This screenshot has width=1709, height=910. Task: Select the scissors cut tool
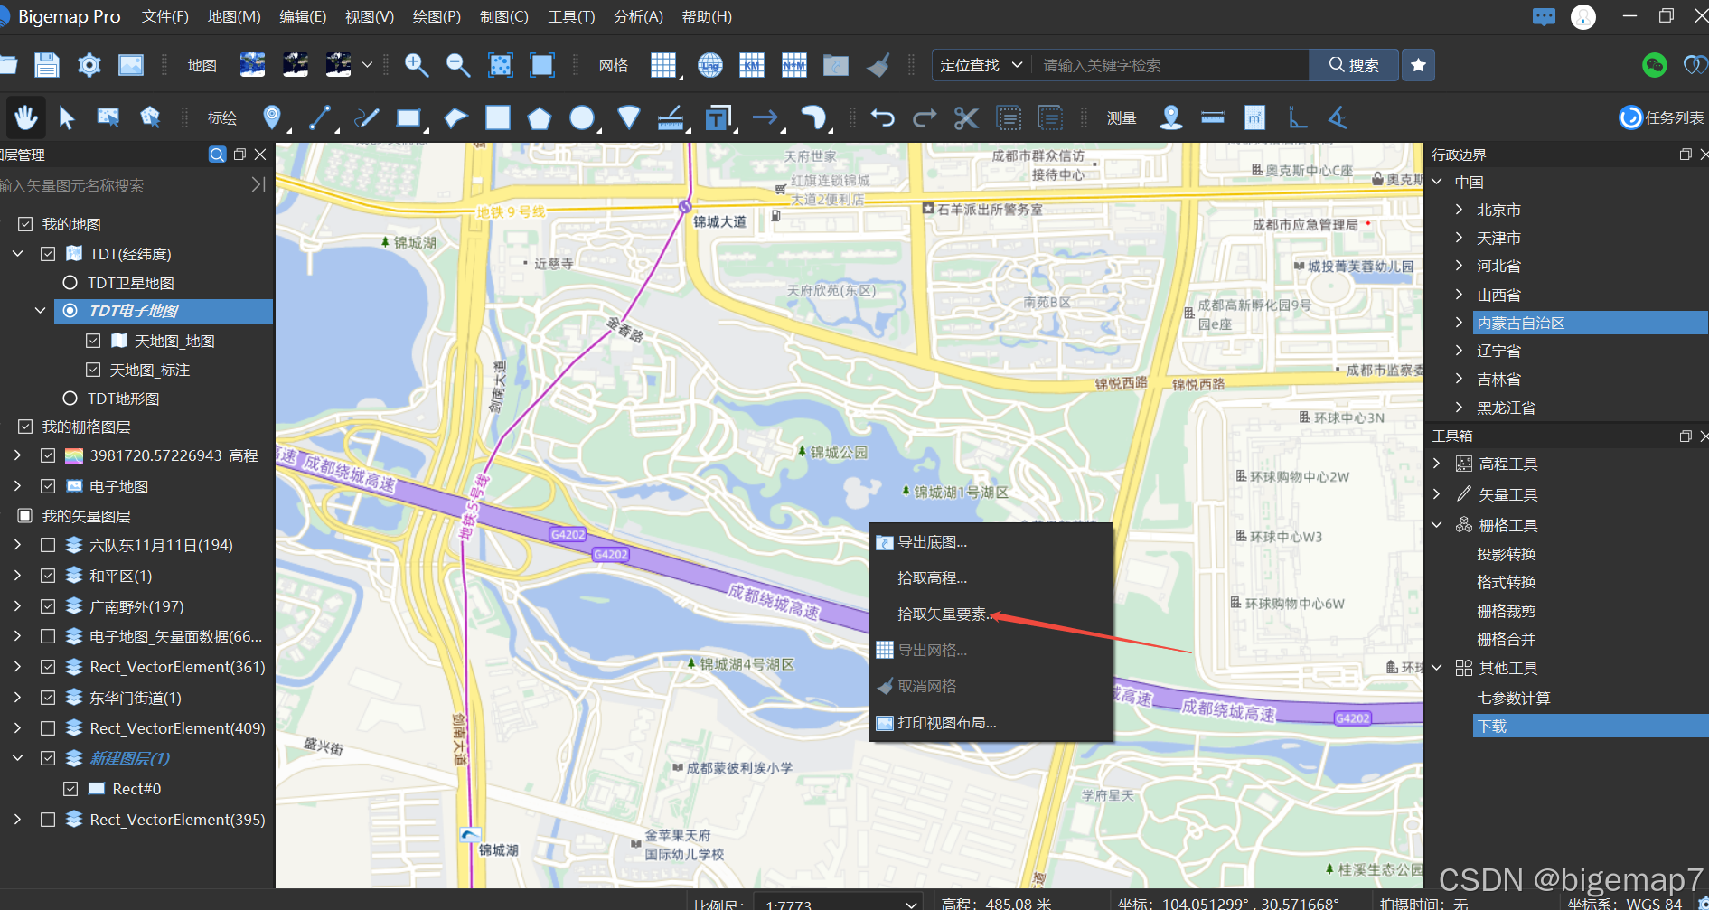(x=966, y=117)
